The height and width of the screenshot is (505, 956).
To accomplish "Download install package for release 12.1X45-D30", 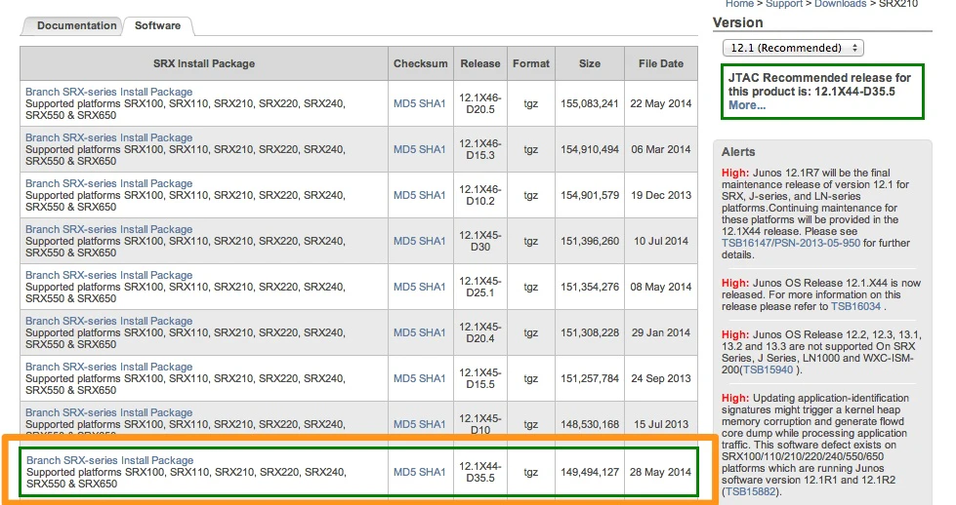I will (108, 229).
